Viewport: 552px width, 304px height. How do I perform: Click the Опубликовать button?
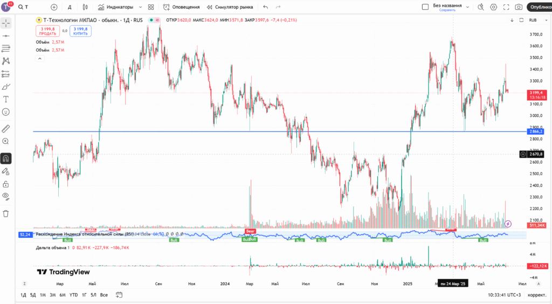coord(540,7)
